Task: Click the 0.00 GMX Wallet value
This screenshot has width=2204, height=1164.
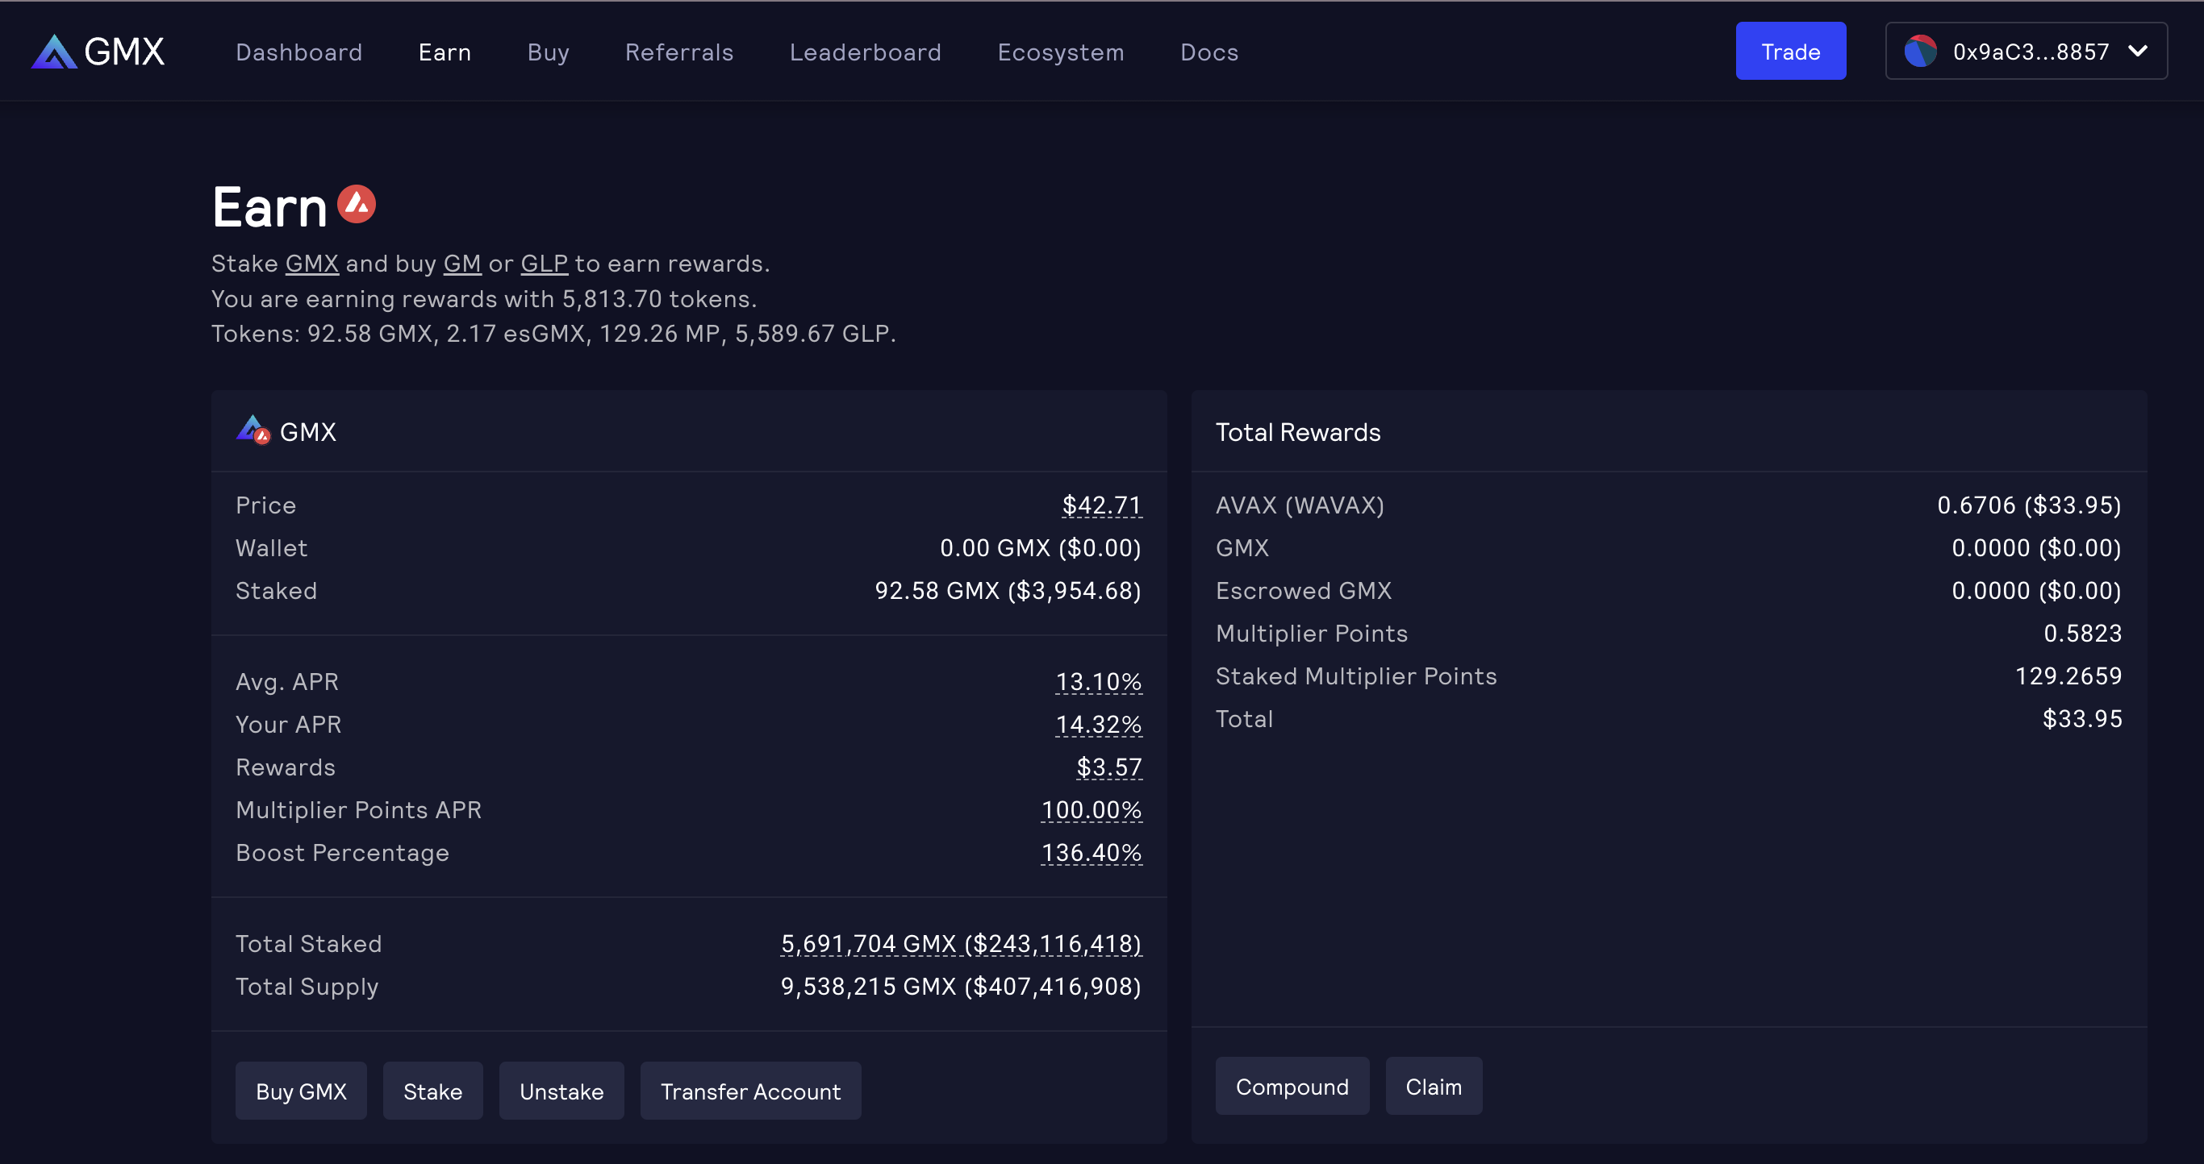Action: pos(1041,547)
